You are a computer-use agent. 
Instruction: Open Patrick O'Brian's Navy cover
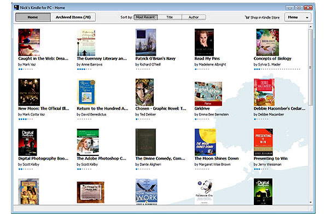[145, 42]
